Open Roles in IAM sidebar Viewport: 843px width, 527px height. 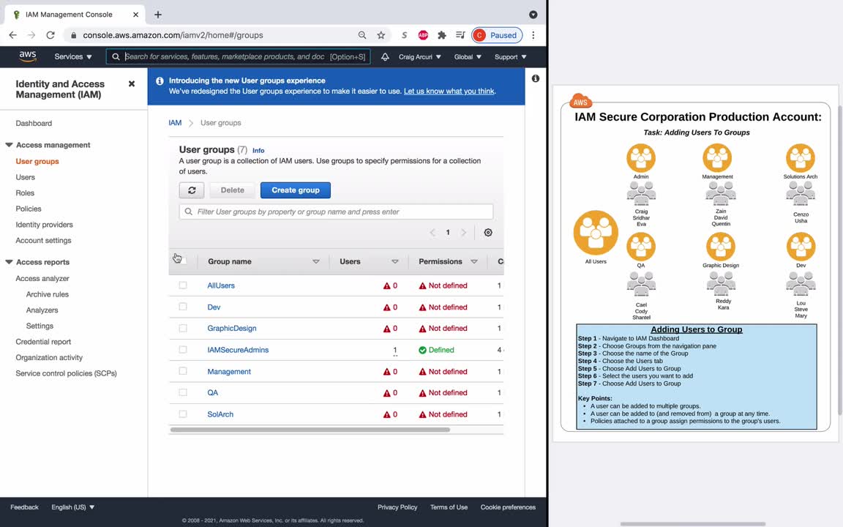tap(25, 193)
